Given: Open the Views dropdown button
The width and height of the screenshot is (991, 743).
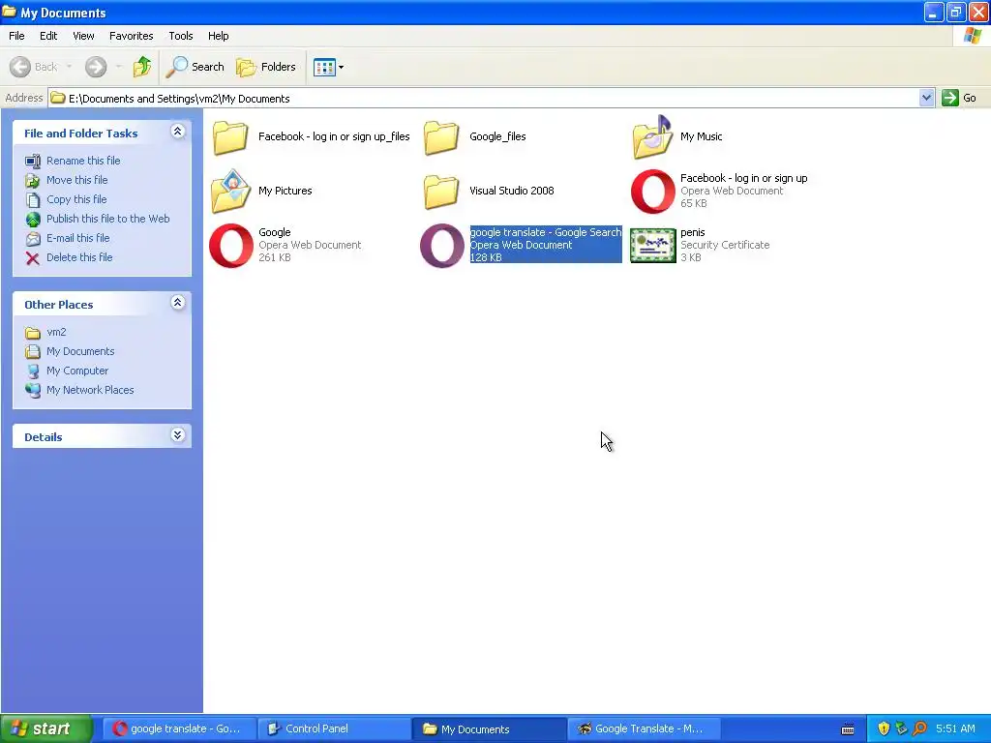Looking at the screenshot, I should (x=329, y=67).
